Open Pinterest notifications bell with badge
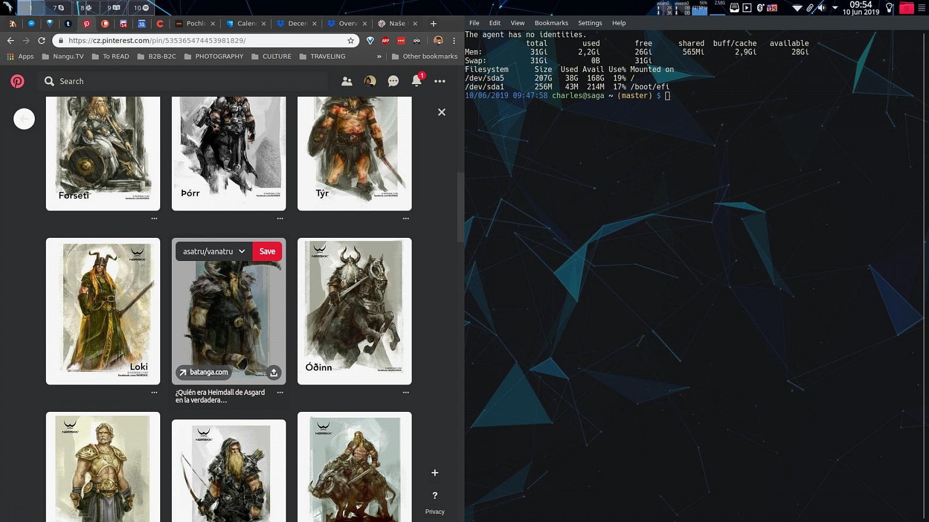Image resolution: width=929 pixels, height=522 pixels. pos(416,81)
